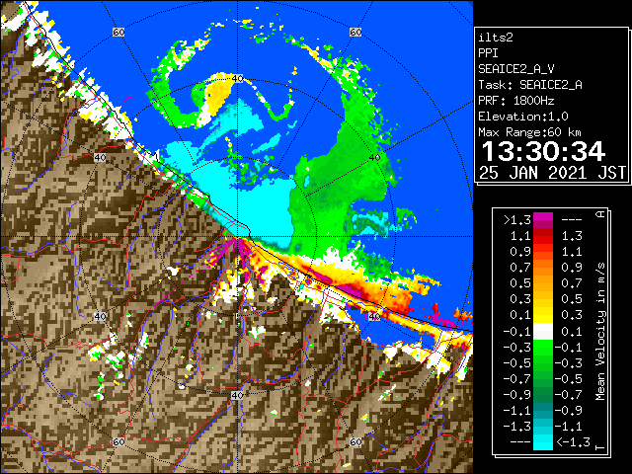Click the "60" range label in the southeast
Viewport: 632px width, 474px height.
click(x=355, y=442)
